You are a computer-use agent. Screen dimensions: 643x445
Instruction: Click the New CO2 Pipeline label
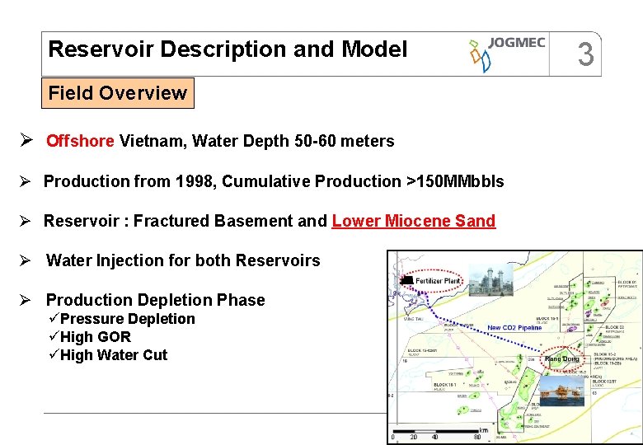[x=514, y=327]
